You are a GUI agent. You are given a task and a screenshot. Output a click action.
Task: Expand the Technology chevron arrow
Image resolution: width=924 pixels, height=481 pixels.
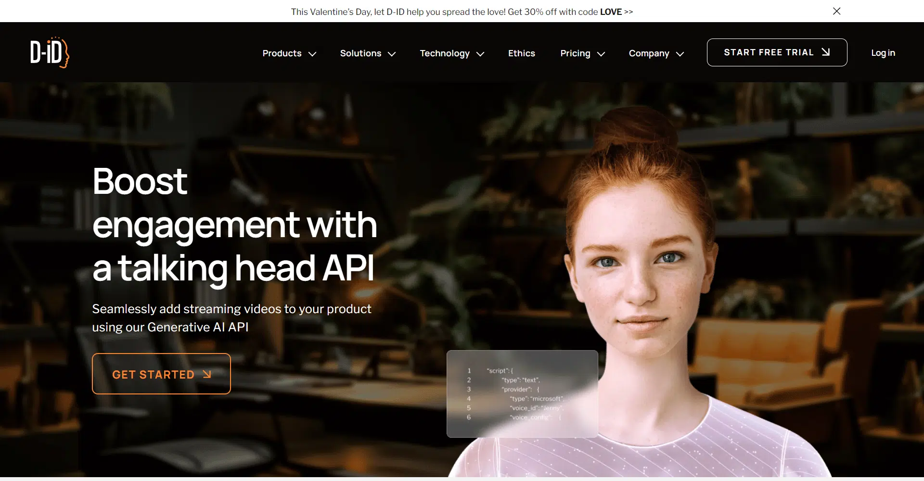click(480, 54)
